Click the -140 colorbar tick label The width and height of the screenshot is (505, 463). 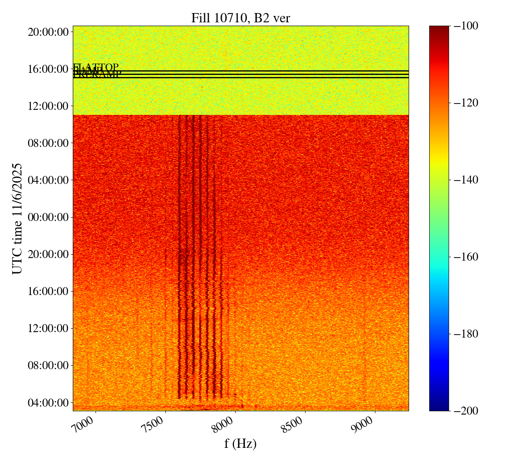465,180
